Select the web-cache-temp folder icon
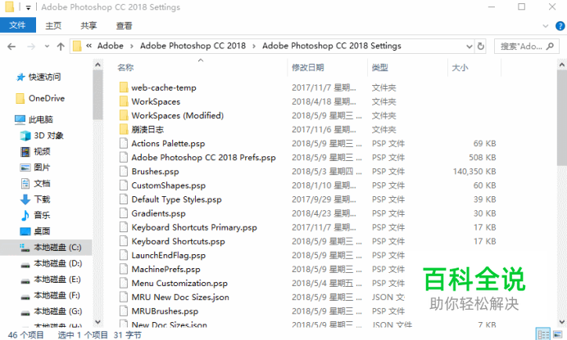The image size is (567, 340). pos(124,87)
